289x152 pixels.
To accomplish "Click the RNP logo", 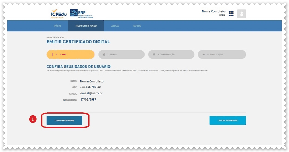I will coord(81,14).
